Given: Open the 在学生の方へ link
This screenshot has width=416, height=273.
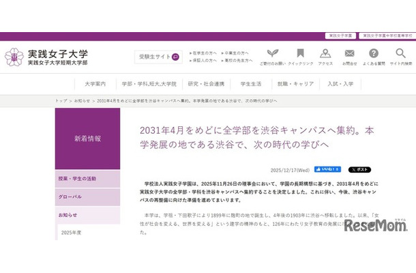Looking at the screenshot, I should tap(203, 53).
